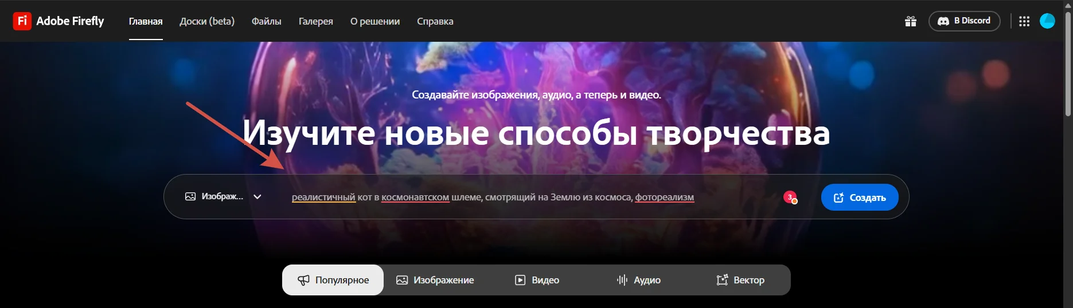Expand the Изображ... type dropdown chevron

(257, 197)
